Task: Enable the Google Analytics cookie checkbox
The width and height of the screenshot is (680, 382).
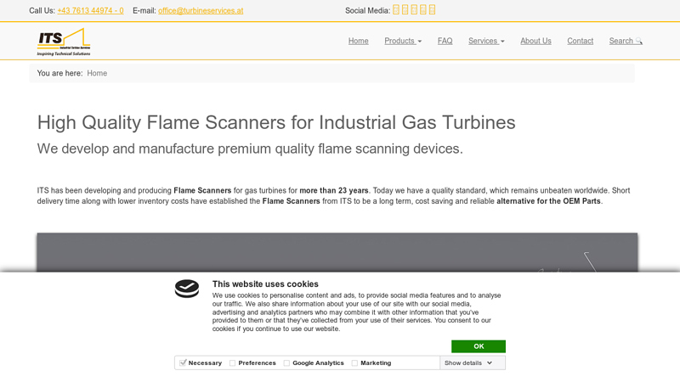Action: (x=286, y=363)
